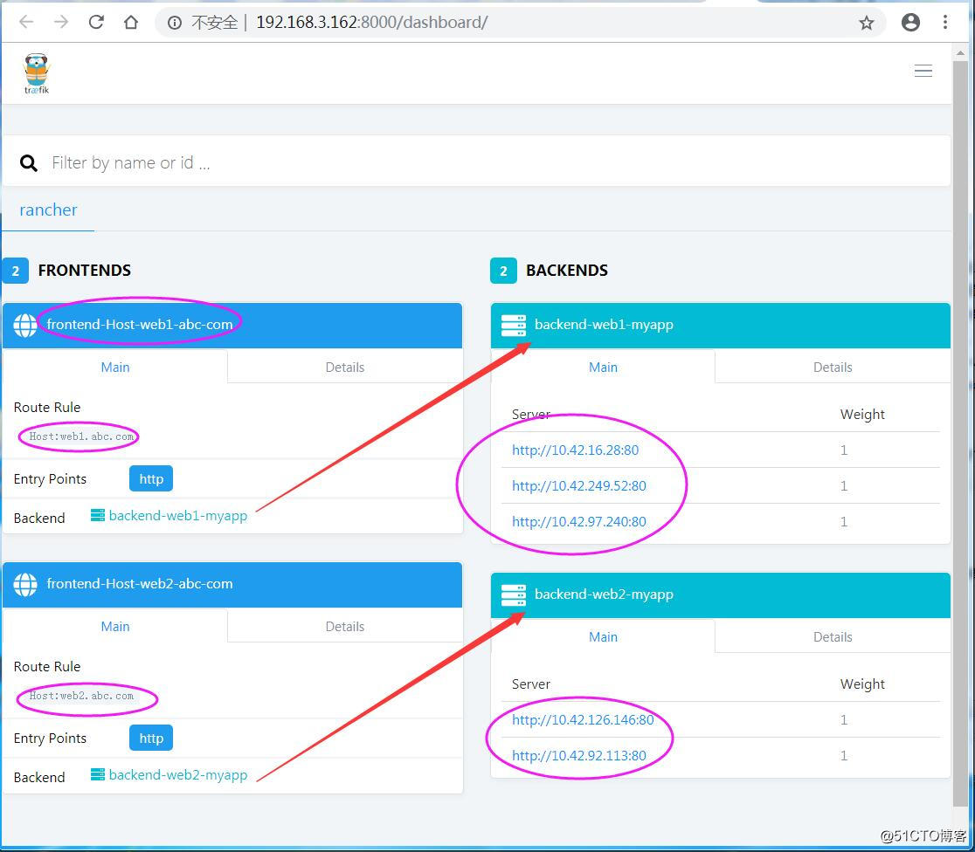The image size is (975, 852).
Task: Click the browser address bar URL
Action: pos(372,23)
